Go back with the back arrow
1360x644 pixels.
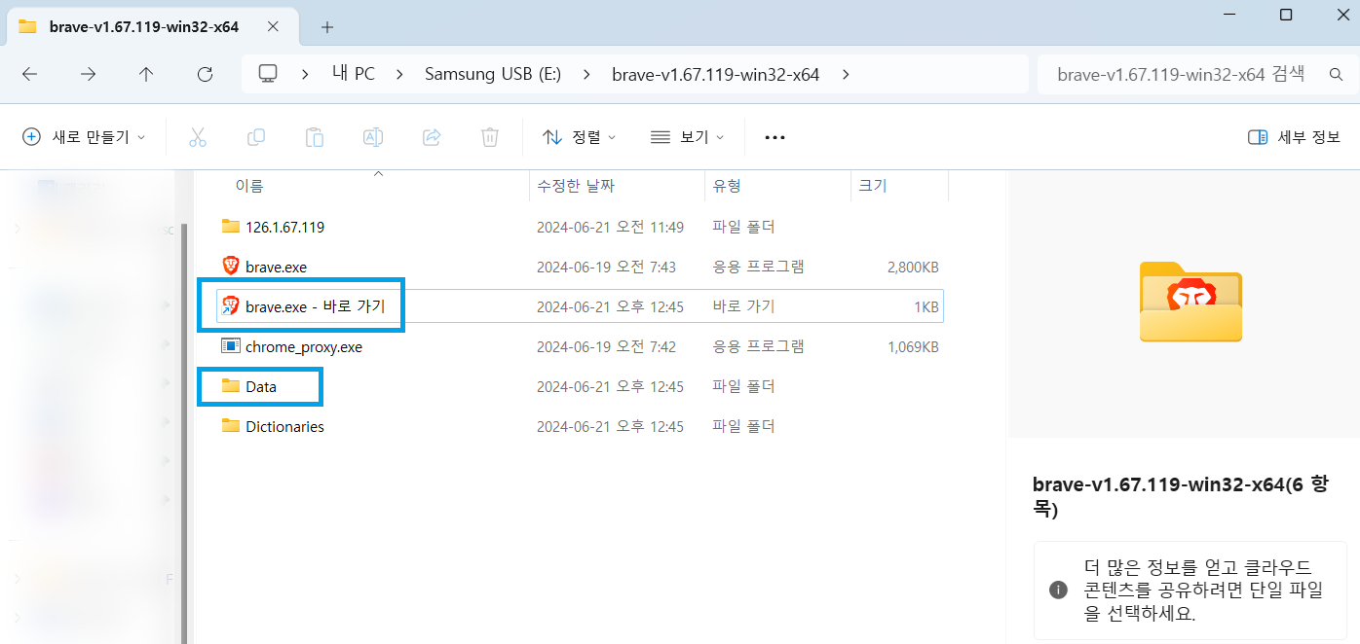tap(29, 74)
